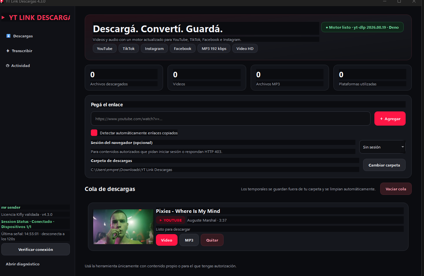Click the Session Status Conectado text
This screenshot has height=276, width=424.
pos(28,224)
